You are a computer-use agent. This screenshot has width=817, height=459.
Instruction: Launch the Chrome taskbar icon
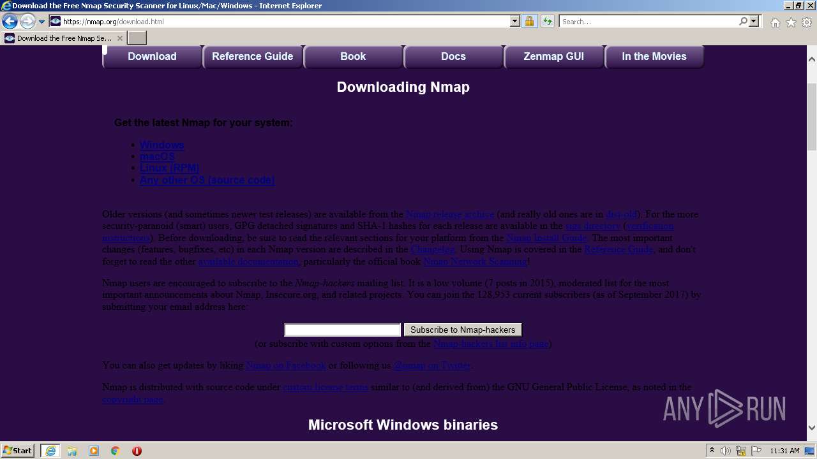pos(116,451)
